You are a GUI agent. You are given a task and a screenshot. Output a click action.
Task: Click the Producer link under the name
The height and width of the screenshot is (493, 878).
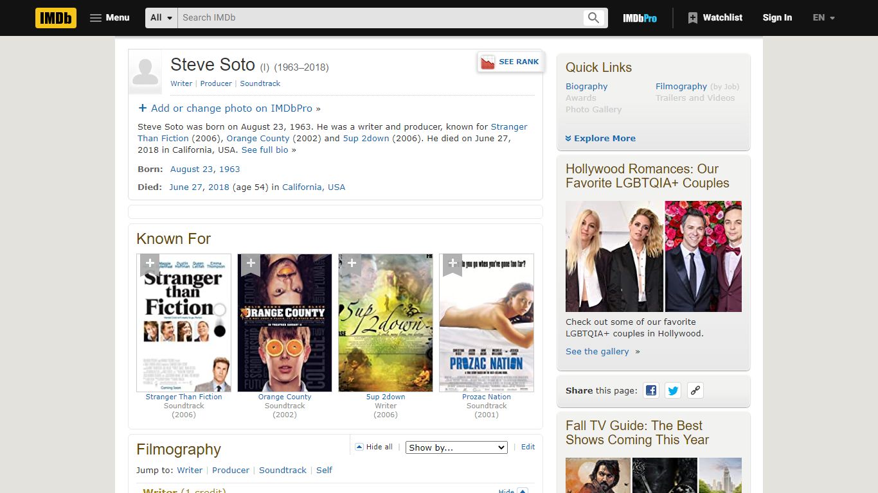(x=216, y=83)
